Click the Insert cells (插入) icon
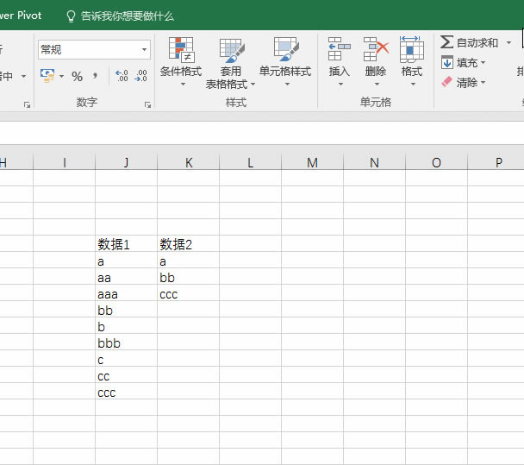The width and height of the screenshot is (524, 465). [340, 49]
